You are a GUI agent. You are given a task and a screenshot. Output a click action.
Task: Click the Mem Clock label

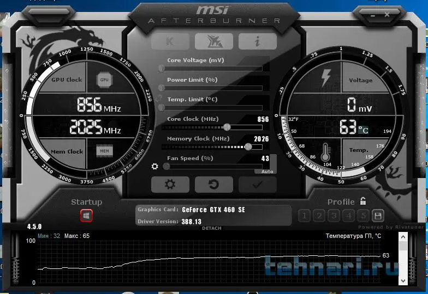pyautogui.click(x=67, y=151)
